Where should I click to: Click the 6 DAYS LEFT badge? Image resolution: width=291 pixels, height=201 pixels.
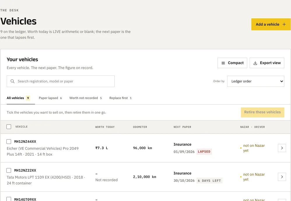tap(209, 181)
